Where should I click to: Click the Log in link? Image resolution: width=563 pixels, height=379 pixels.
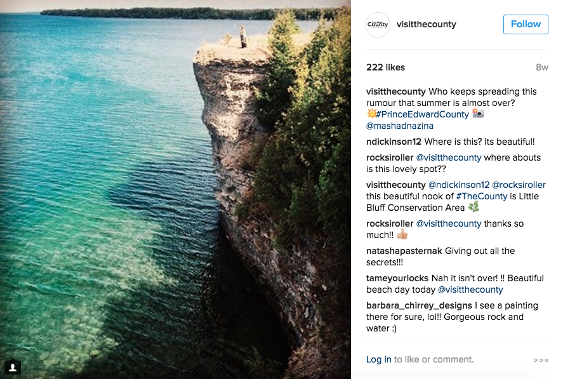(378, 359)
